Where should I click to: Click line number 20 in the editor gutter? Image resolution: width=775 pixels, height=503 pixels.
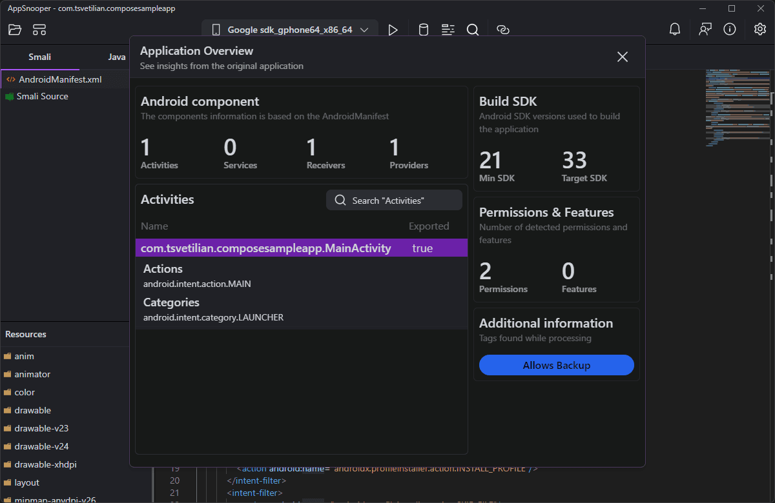(174, 480)
